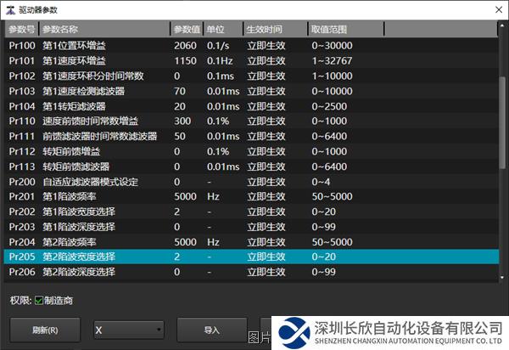Click the 参数值 column header
Screen dimensions: 509x350
click(187, 30)
